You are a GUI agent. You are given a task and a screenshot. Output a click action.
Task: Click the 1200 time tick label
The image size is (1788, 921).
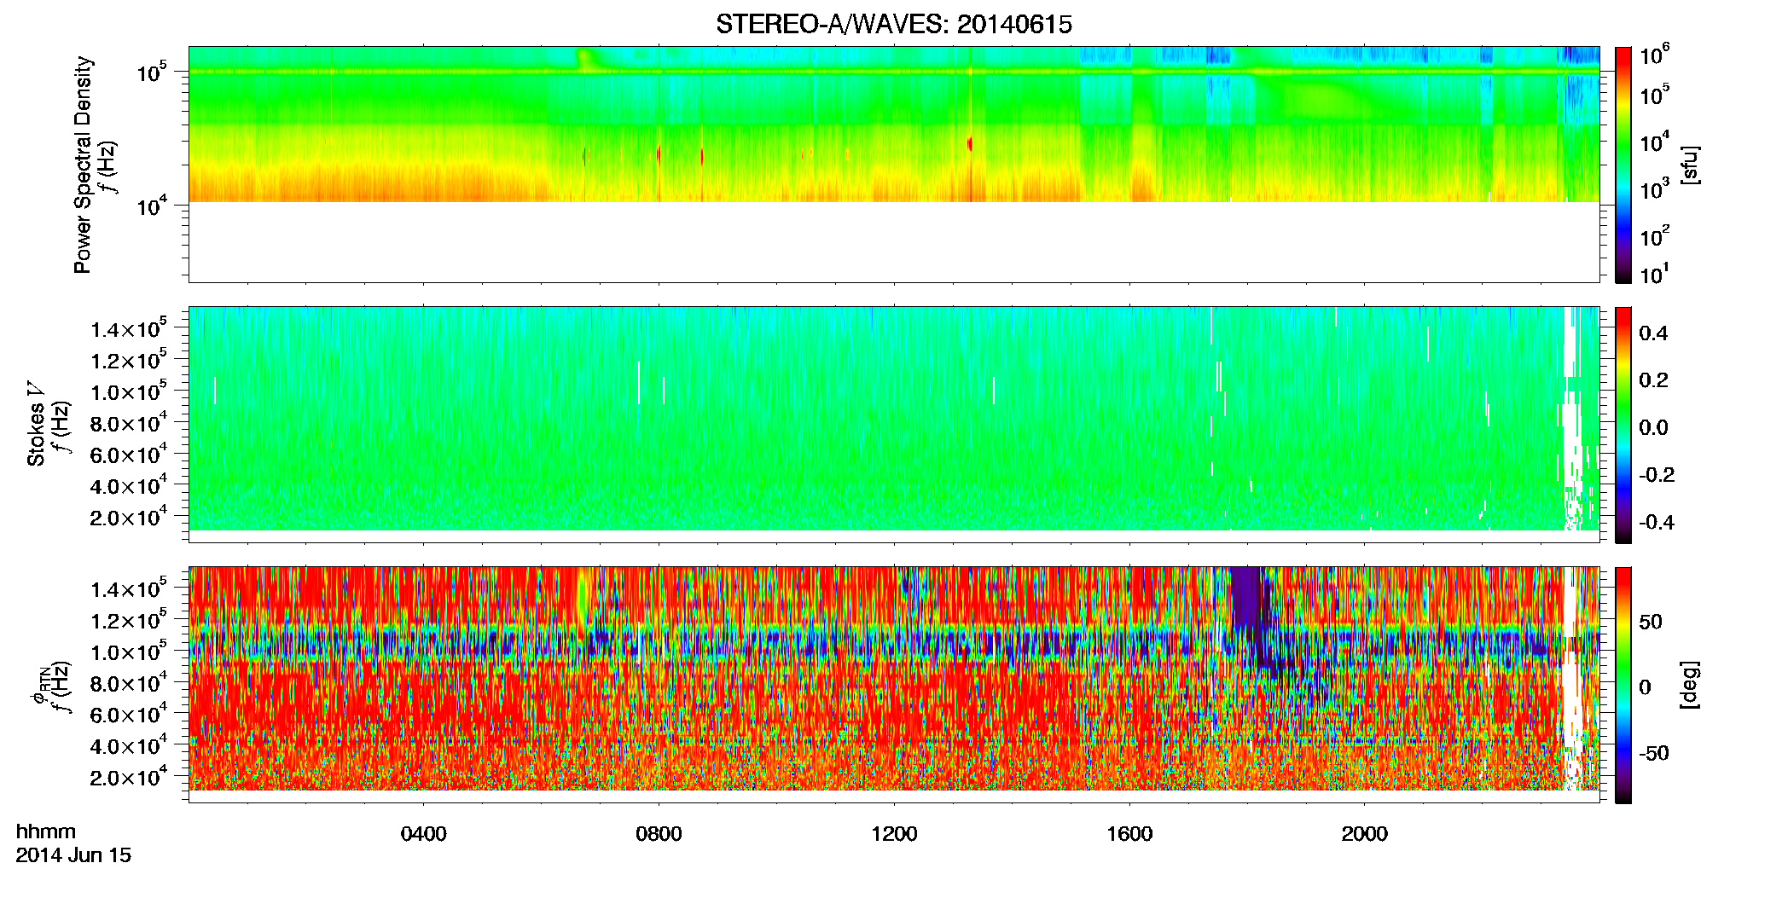[894, 834]
